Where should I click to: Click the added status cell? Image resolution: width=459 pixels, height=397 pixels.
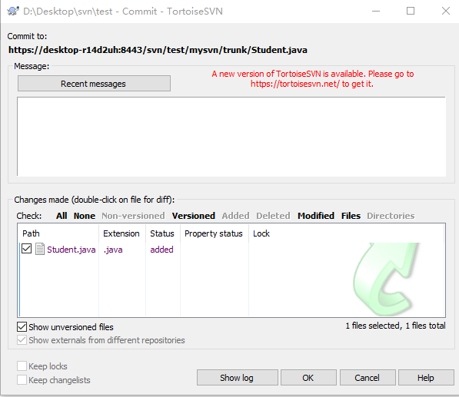[x=161, y=250]
